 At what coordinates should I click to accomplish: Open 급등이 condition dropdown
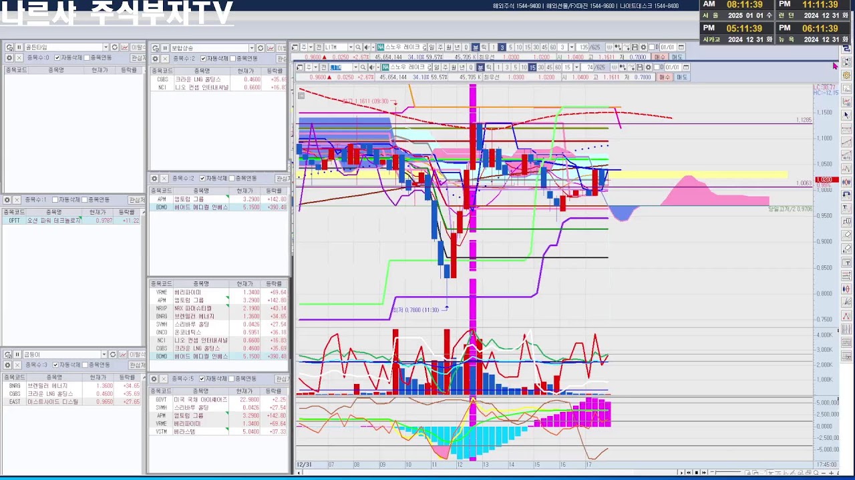tap(104, 355)
